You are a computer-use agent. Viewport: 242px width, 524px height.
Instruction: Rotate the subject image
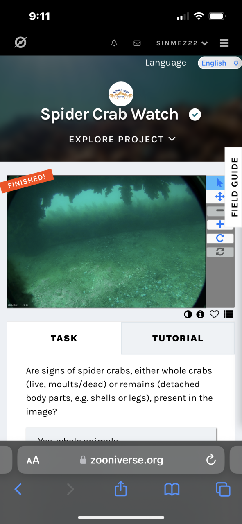coord(220,238)
